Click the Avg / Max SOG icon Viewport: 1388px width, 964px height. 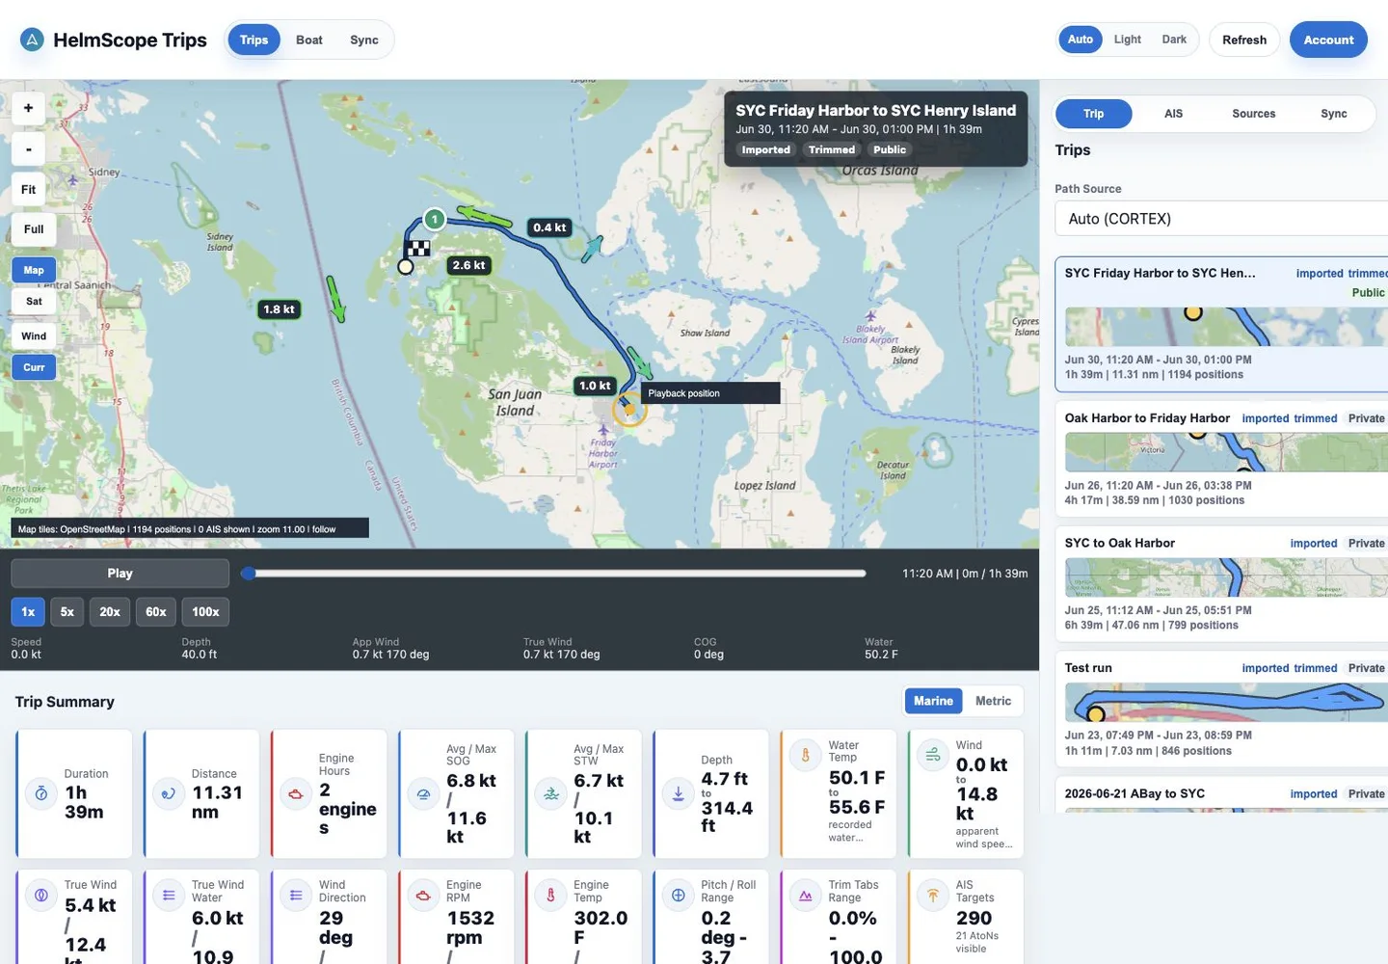coord(422,794)
